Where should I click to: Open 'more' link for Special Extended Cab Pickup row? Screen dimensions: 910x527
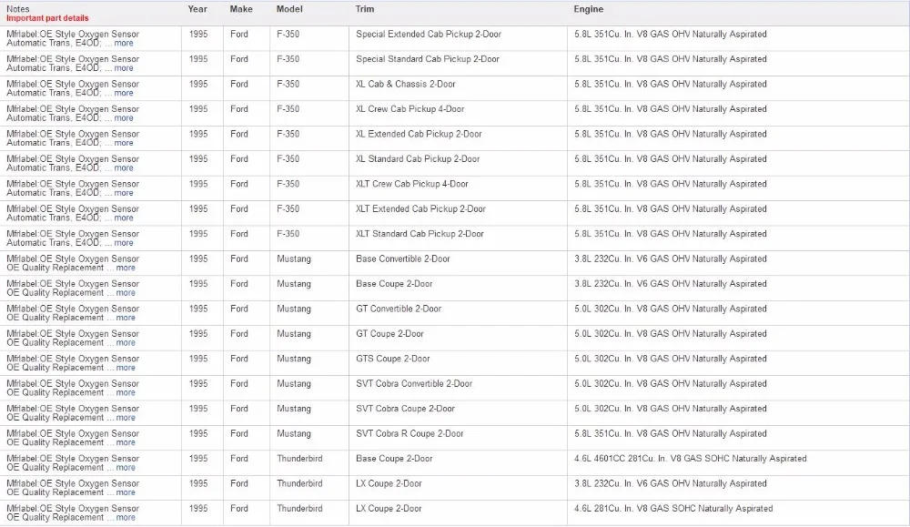tap(124, 43)
